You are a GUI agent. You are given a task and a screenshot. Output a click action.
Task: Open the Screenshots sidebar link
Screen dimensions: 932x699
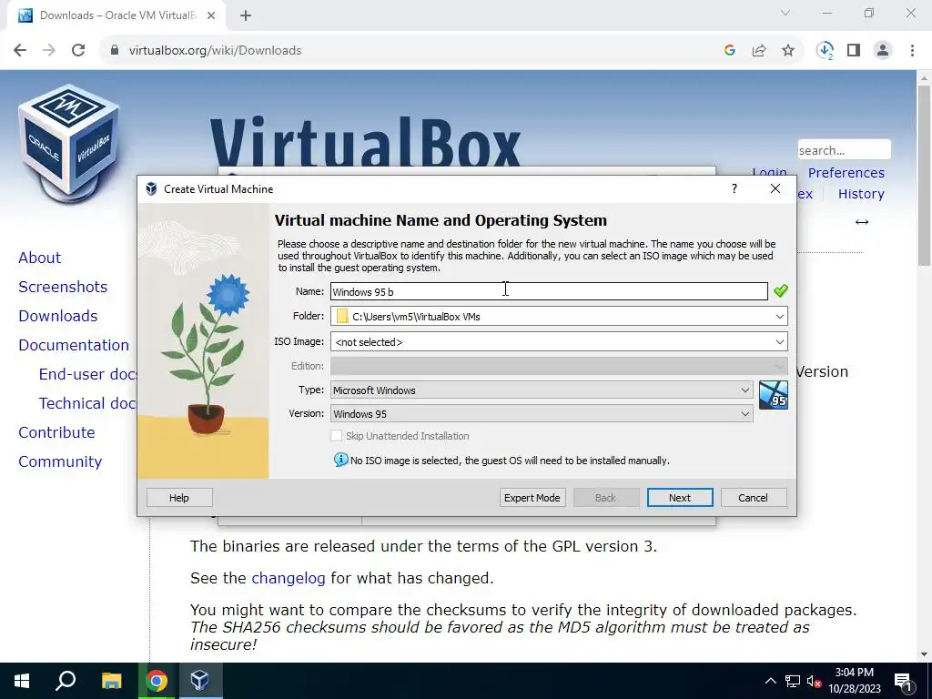[x=63, y=287]
